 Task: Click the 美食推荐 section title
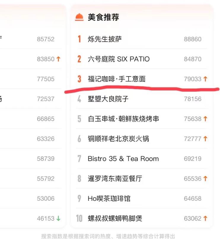[x=103, y=17]
